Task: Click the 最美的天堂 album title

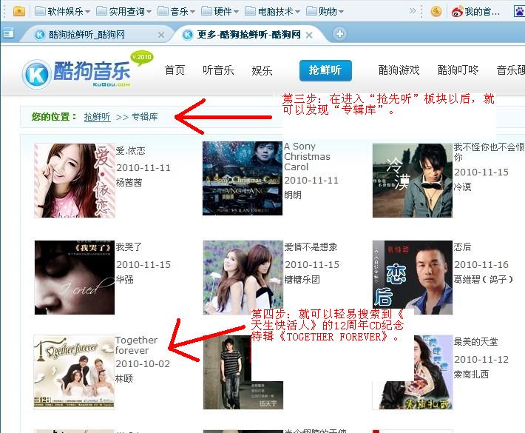Action: [475, 342]
